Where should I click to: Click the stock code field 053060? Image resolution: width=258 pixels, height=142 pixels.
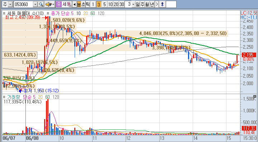(x=23, y=4)
